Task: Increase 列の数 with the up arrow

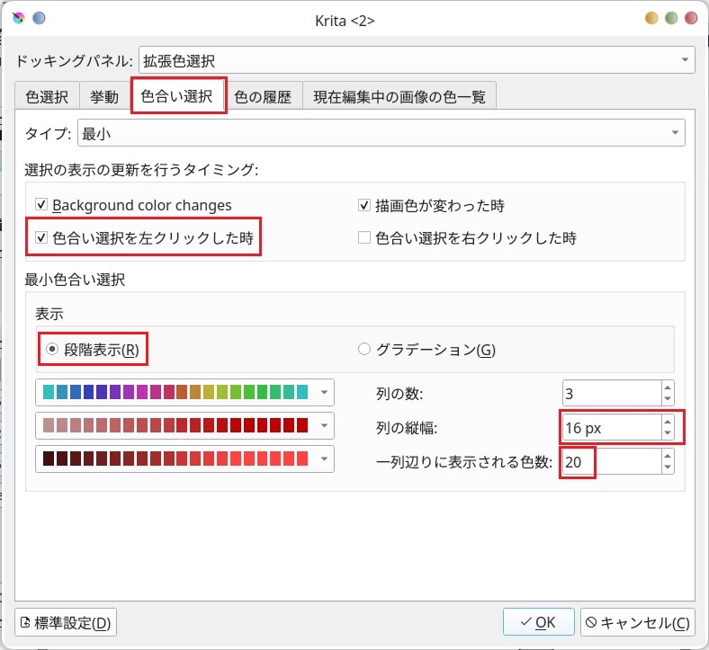Action: pos(667,387)
